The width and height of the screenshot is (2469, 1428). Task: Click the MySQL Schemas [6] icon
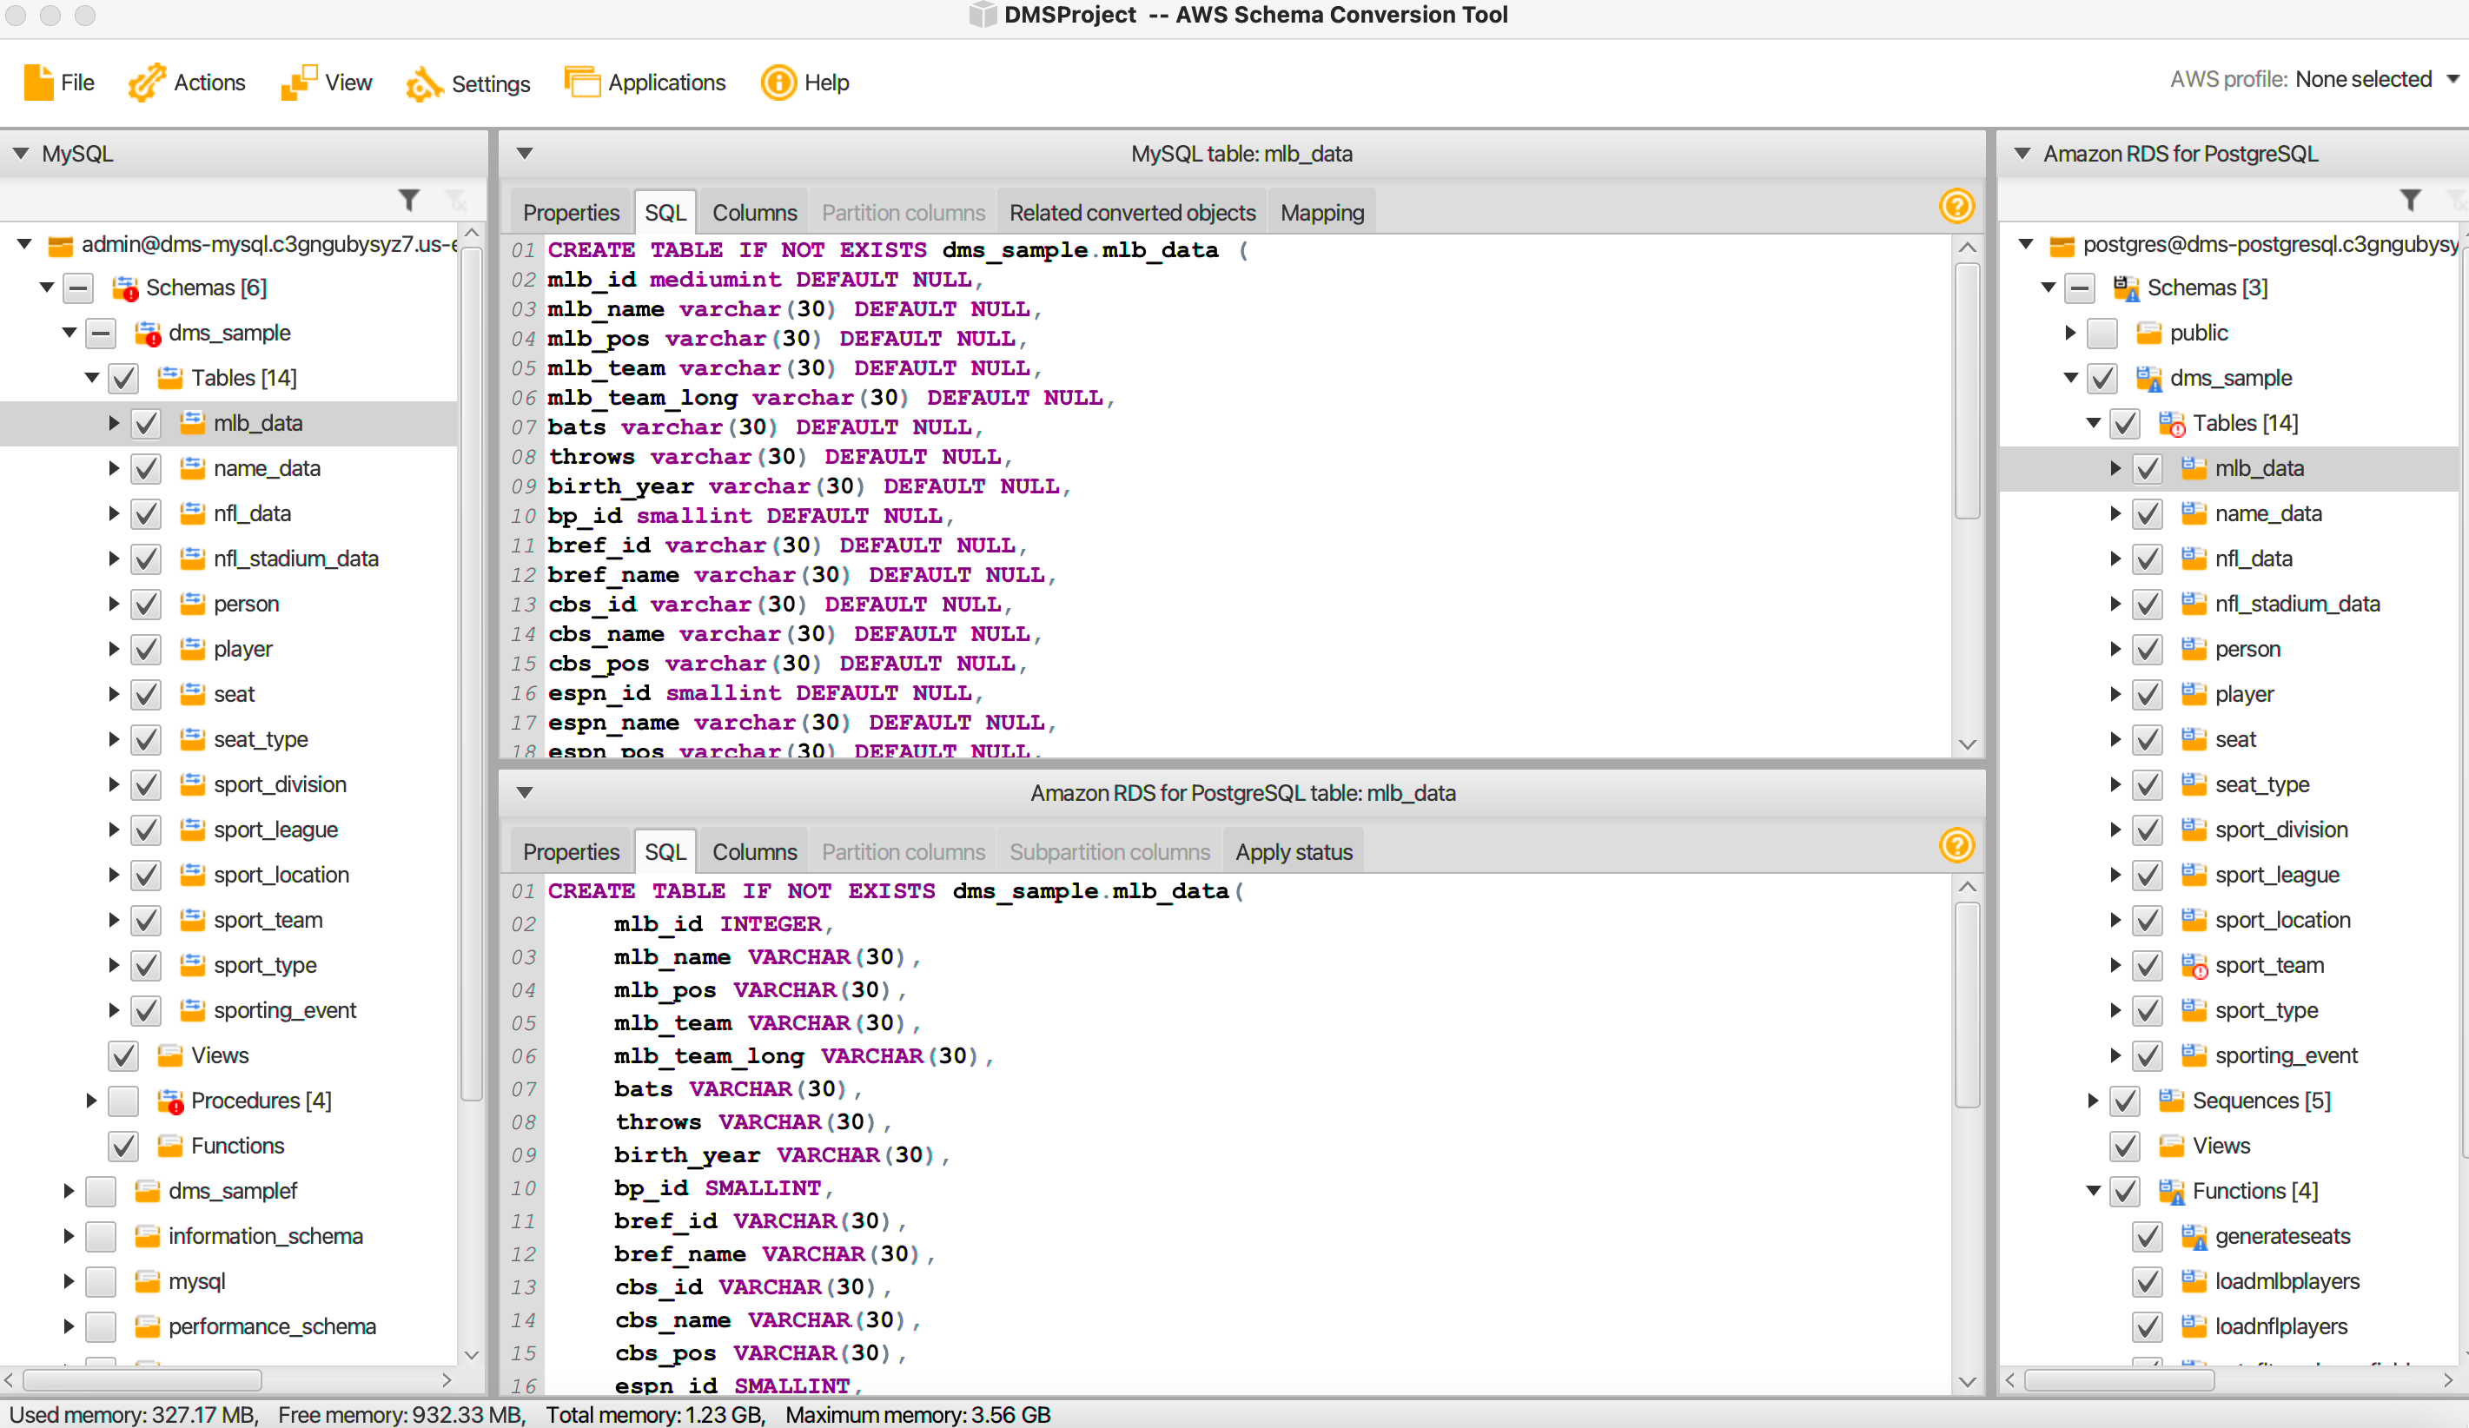[x=124, y=288]
